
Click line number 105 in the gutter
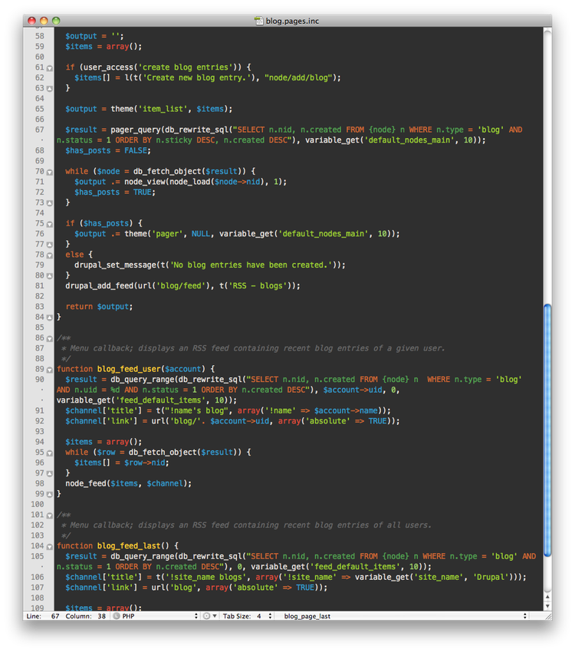[38, 556]
